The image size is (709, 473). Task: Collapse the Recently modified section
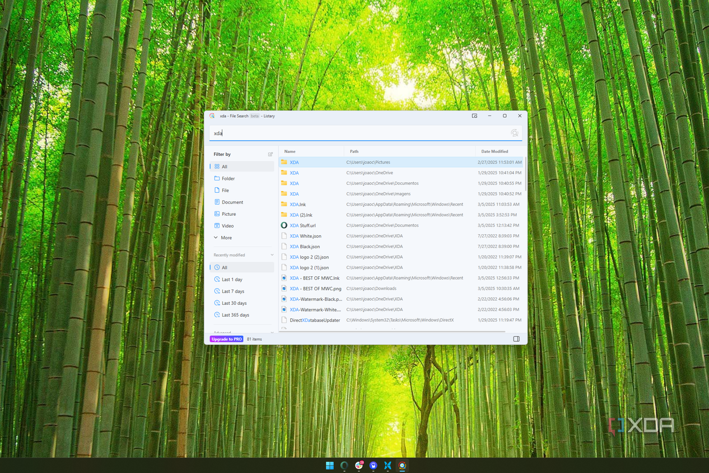(272, 255)
